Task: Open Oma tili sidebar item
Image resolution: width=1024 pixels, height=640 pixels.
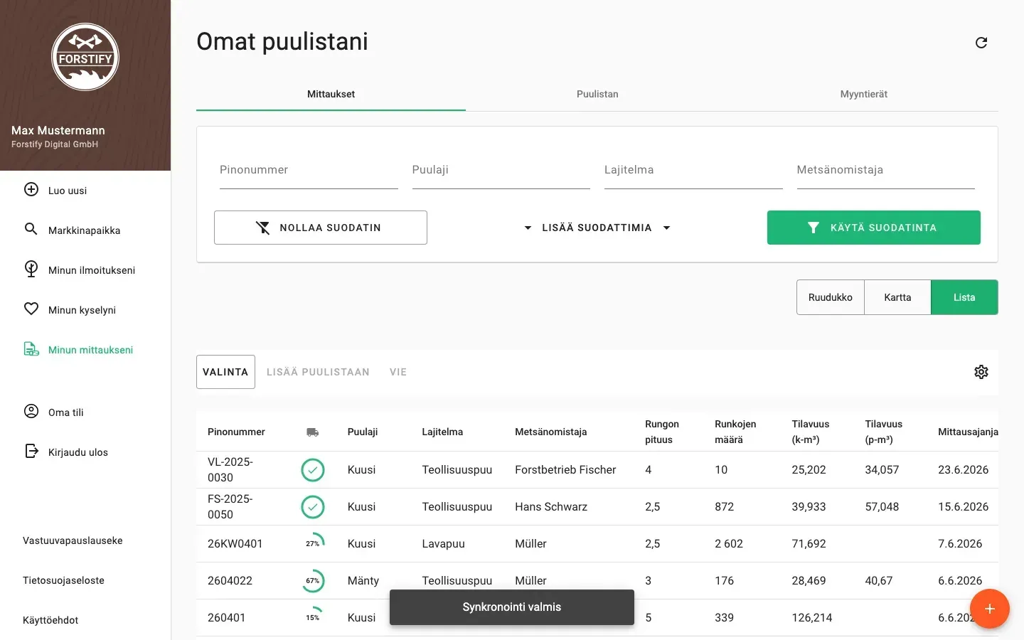Action: point(85,412)
